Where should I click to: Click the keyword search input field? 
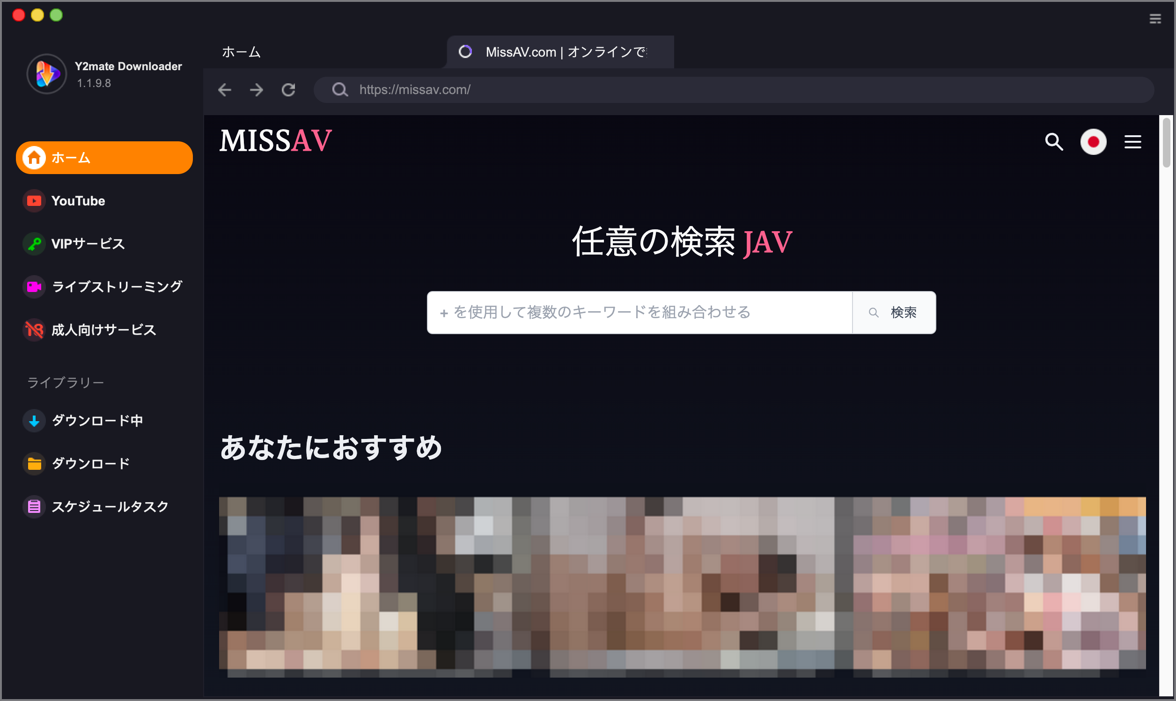point(640,313)
